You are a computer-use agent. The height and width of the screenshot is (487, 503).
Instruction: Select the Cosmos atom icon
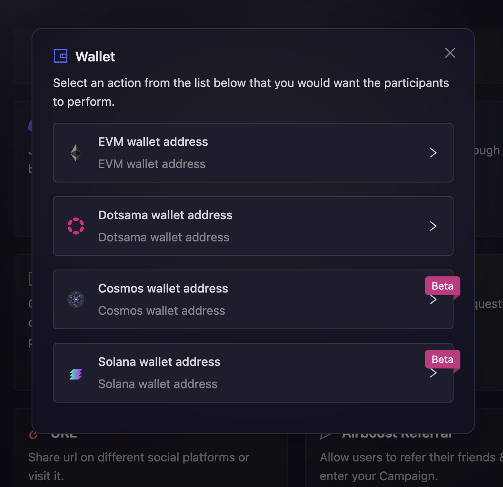pos(76,299)
